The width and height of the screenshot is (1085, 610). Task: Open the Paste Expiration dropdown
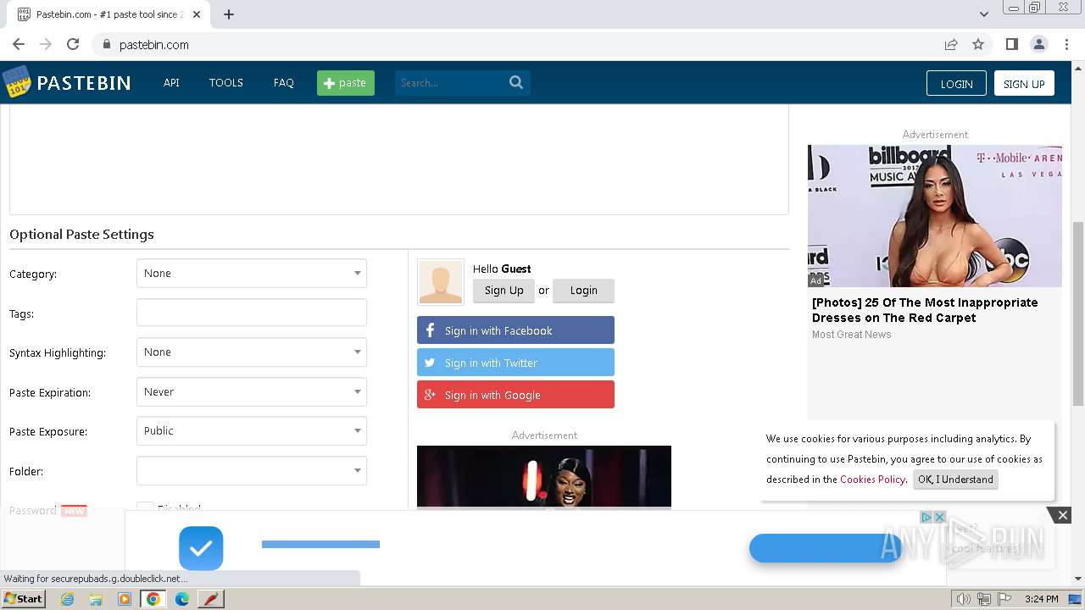[x=252, y=392]
